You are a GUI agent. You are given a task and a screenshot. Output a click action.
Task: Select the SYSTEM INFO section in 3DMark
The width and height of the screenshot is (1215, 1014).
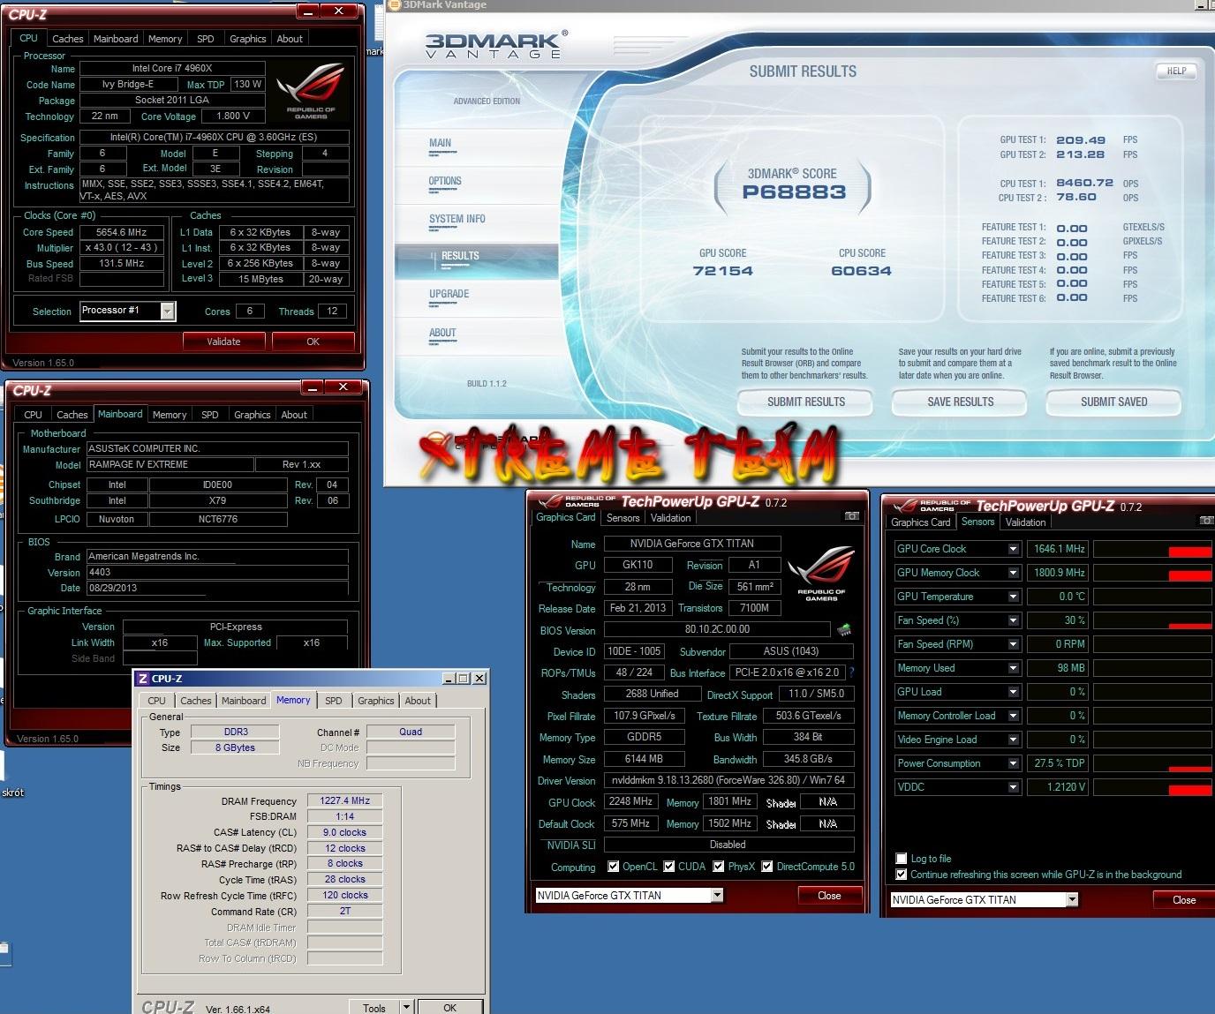tap(457, 219)
